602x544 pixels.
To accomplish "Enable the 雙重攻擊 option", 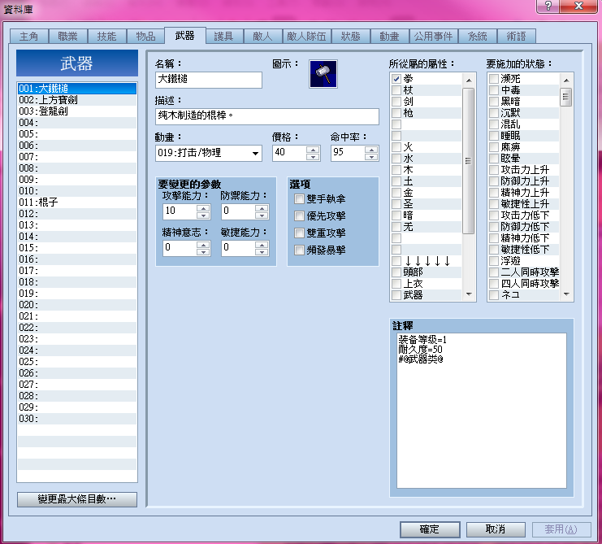I will click(x=299, y=233).
